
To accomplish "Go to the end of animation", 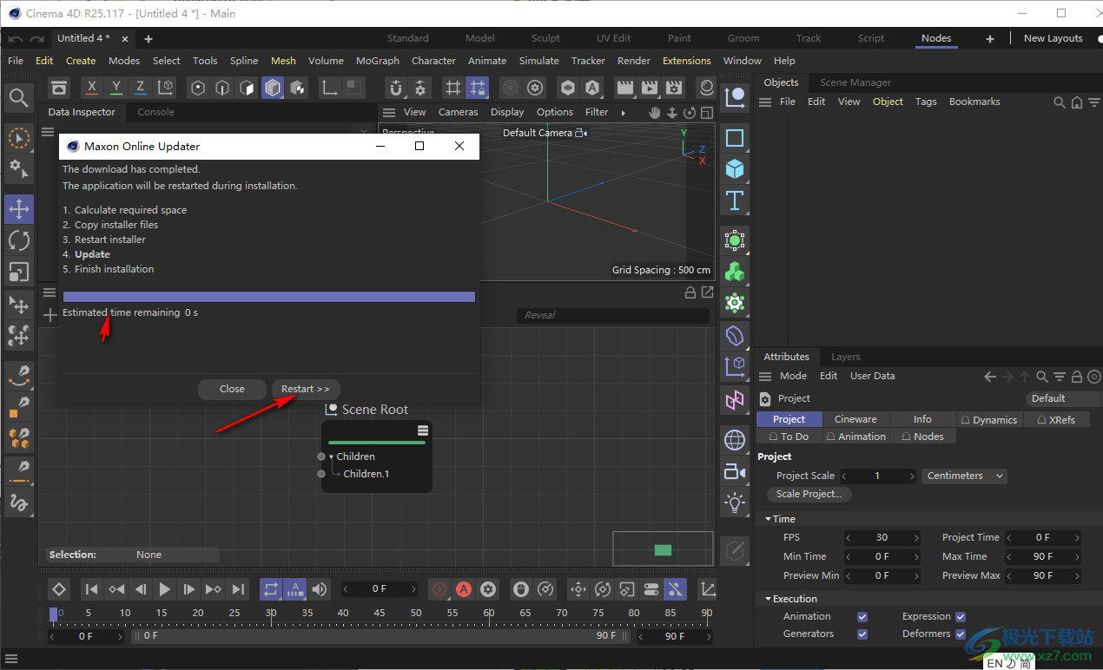I will (237, 589).
